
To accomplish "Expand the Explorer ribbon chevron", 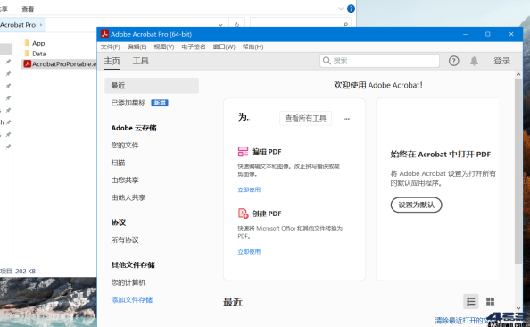I will pos(341,9).
